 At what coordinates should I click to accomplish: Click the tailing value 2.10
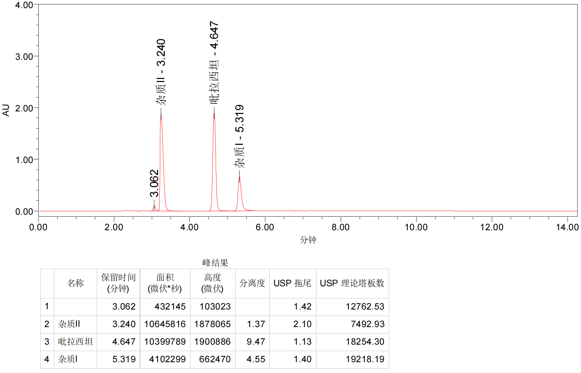tap(302, 324)
